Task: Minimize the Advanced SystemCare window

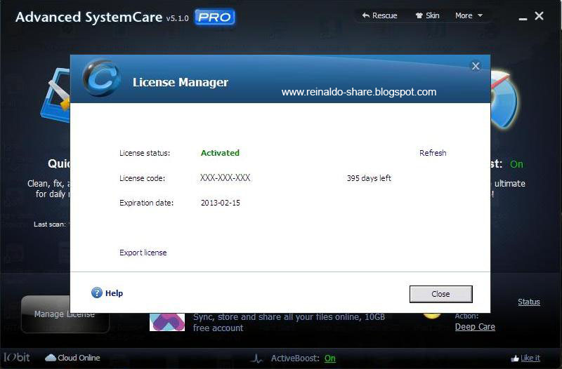Action: coord(523,18)
